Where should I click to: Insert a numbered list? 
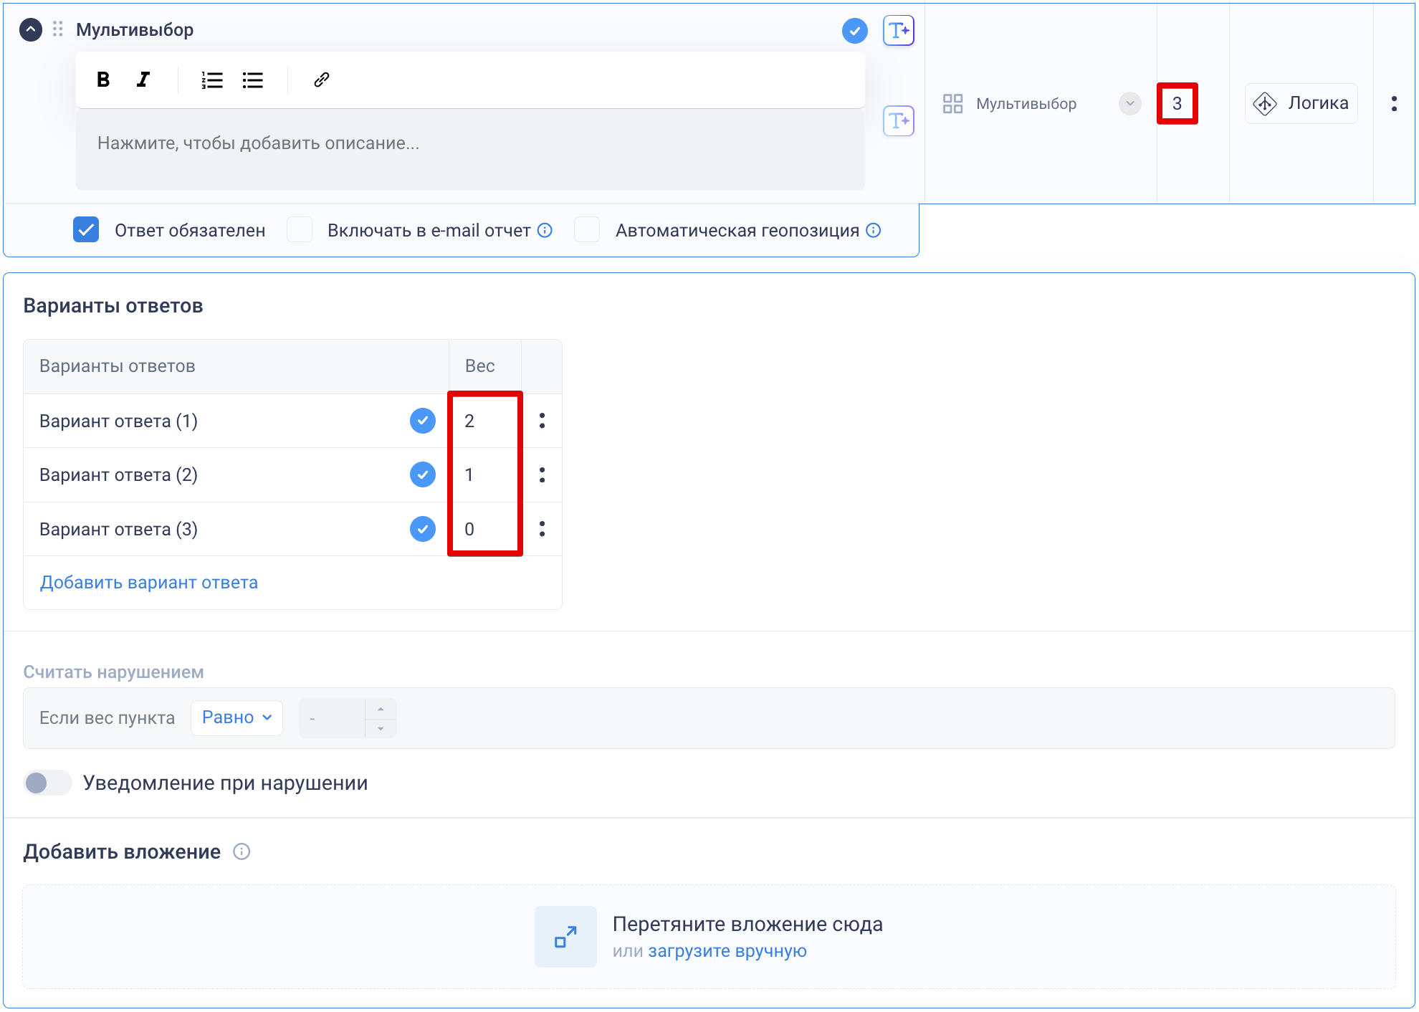tap(212, 80)
